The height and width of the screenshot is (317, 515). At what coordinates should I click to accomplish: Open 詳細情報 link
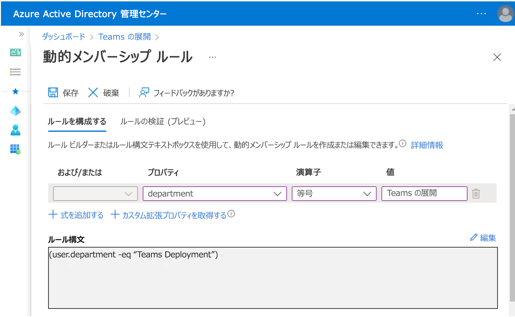[x=427, y=145]
